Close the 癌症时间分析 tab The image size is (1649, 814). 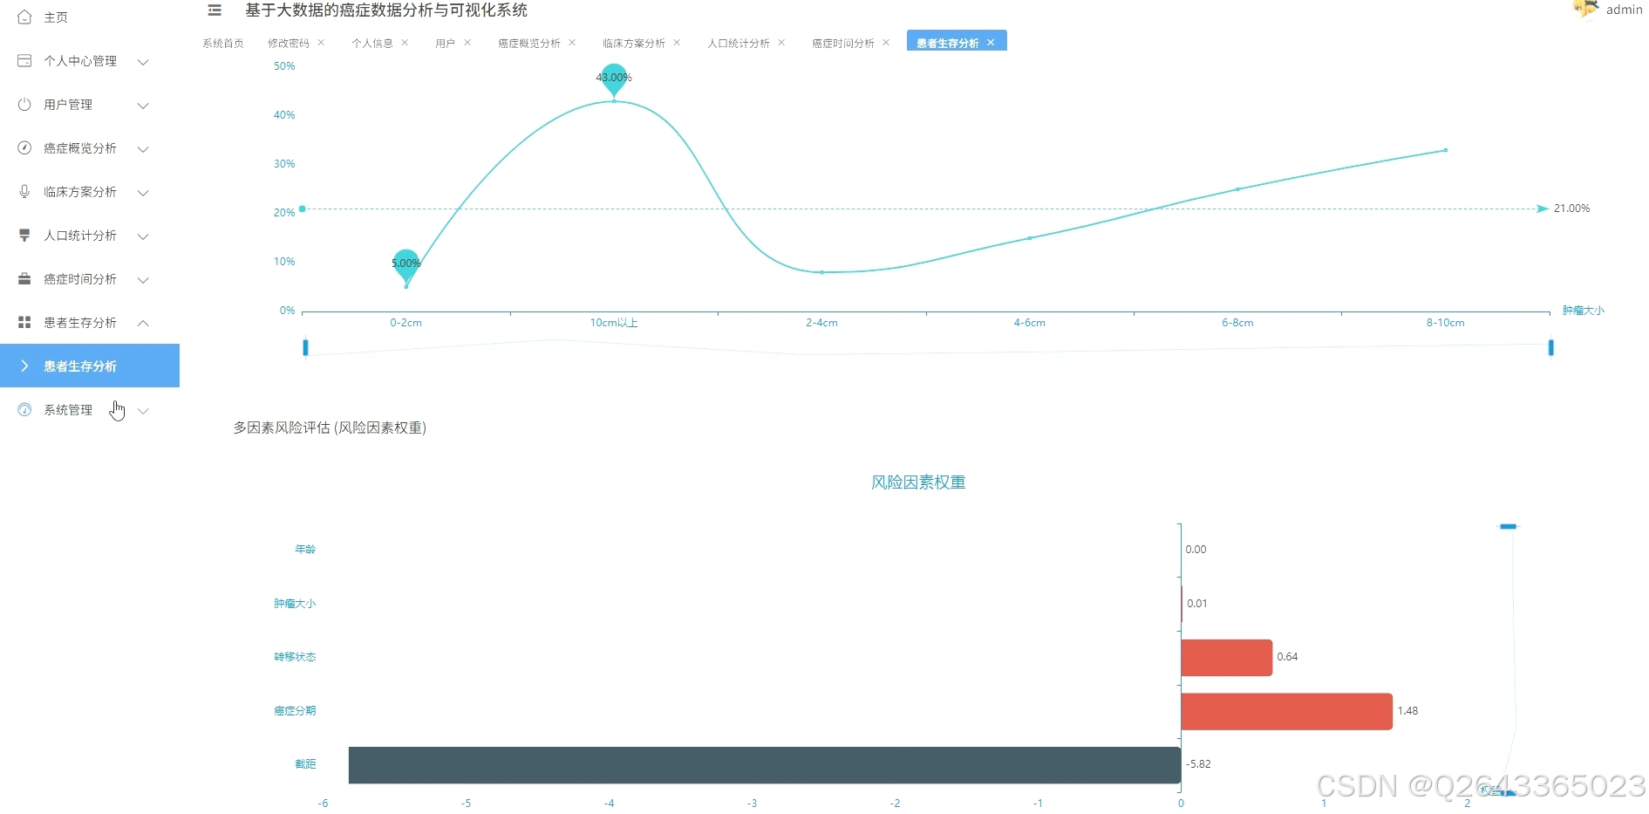point(886,42)
